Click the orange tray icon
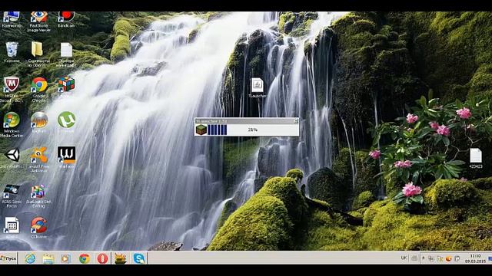This screenshot has width=492, height=276. pos(448,258)
